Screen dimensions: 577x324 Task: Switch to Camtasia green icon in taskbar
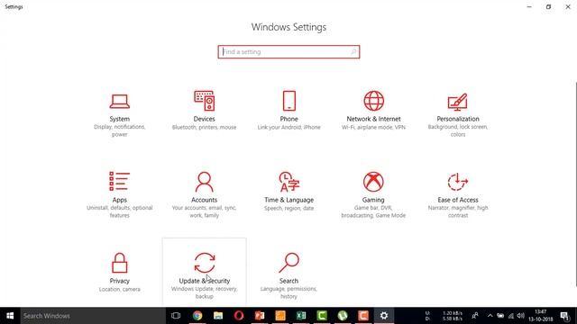322,316
